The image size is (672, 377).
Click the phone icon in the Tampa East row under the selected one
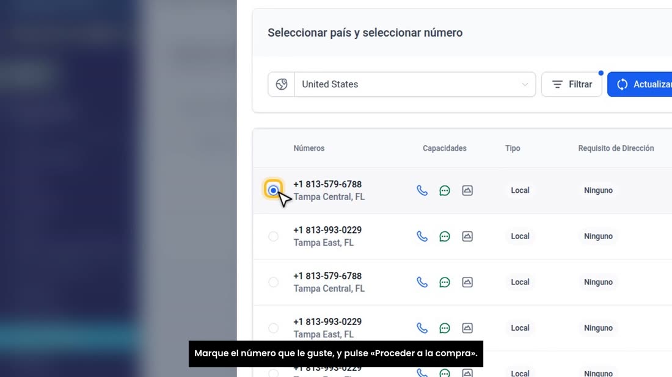click(x=422, y=236)
